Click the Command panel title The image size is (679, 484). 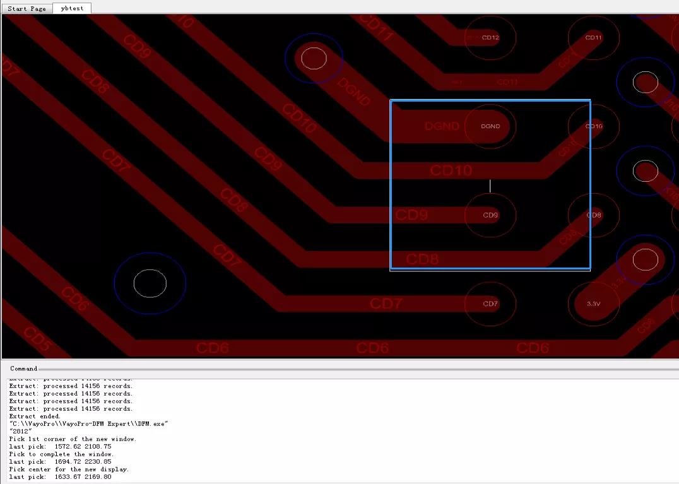[24, 369]
